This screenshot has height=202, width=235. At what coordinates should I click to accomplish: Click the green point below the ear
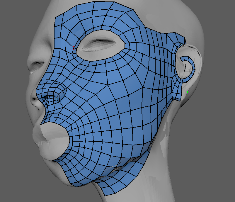click(x=188, y=92)
